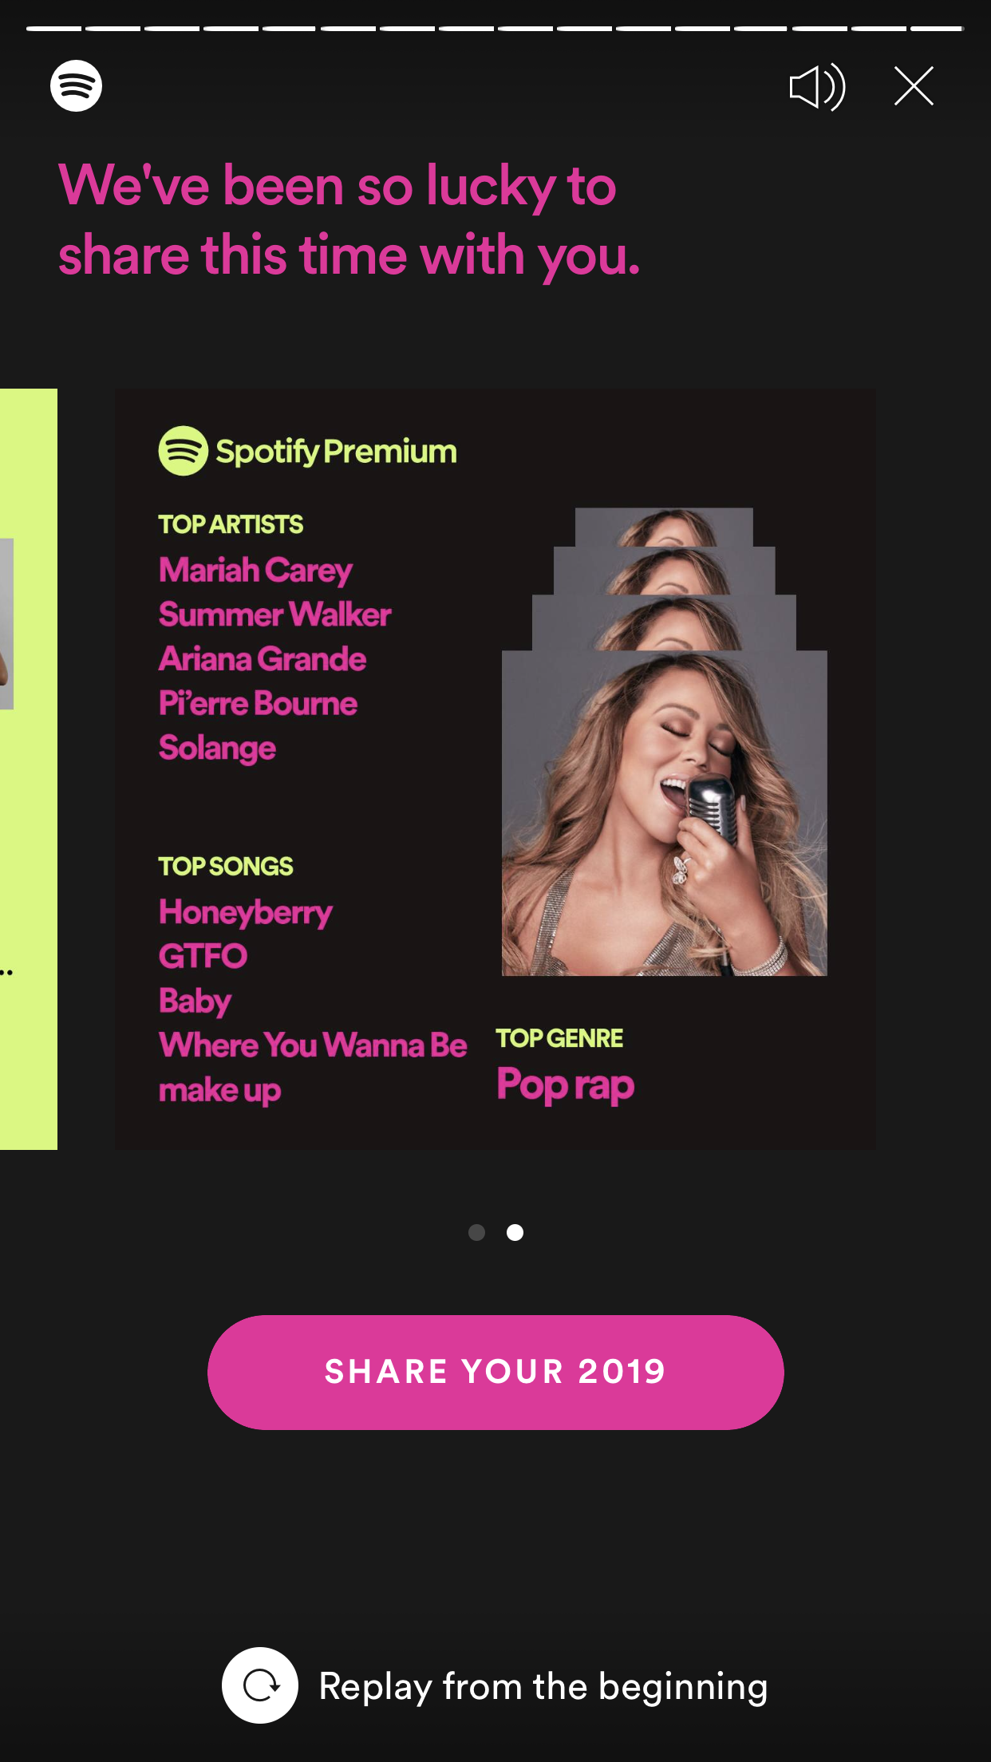Click the Spotify Premium logo on card
The width and height of the screenshot is (991, 1762).
307,451
